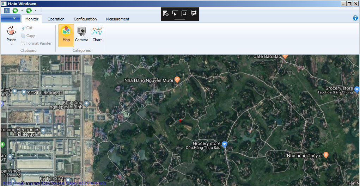
Task: Click the 'Nhà hàng Thúy' map label
Action: 304,156
